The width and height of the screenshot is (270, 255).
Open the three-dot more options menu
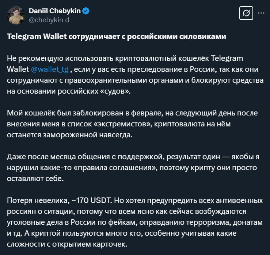pos(261,13)
